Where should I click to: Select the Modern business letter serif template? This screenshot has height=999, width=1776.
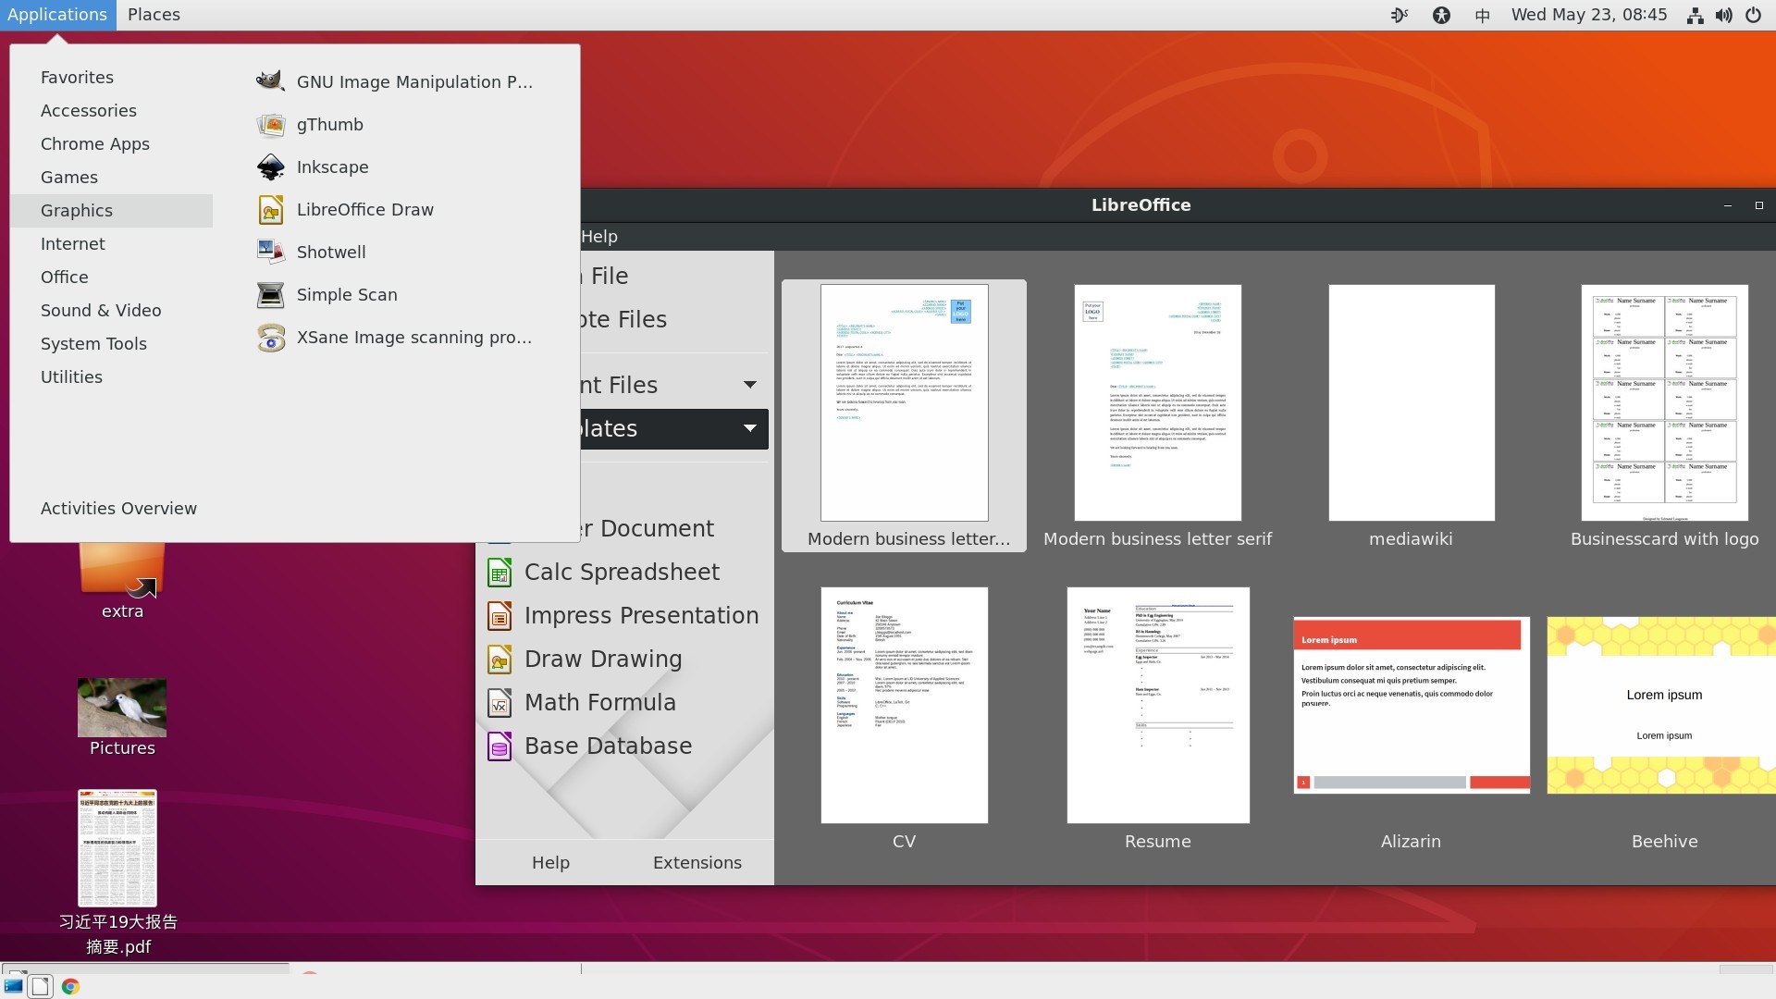[x=1157, y=415]
